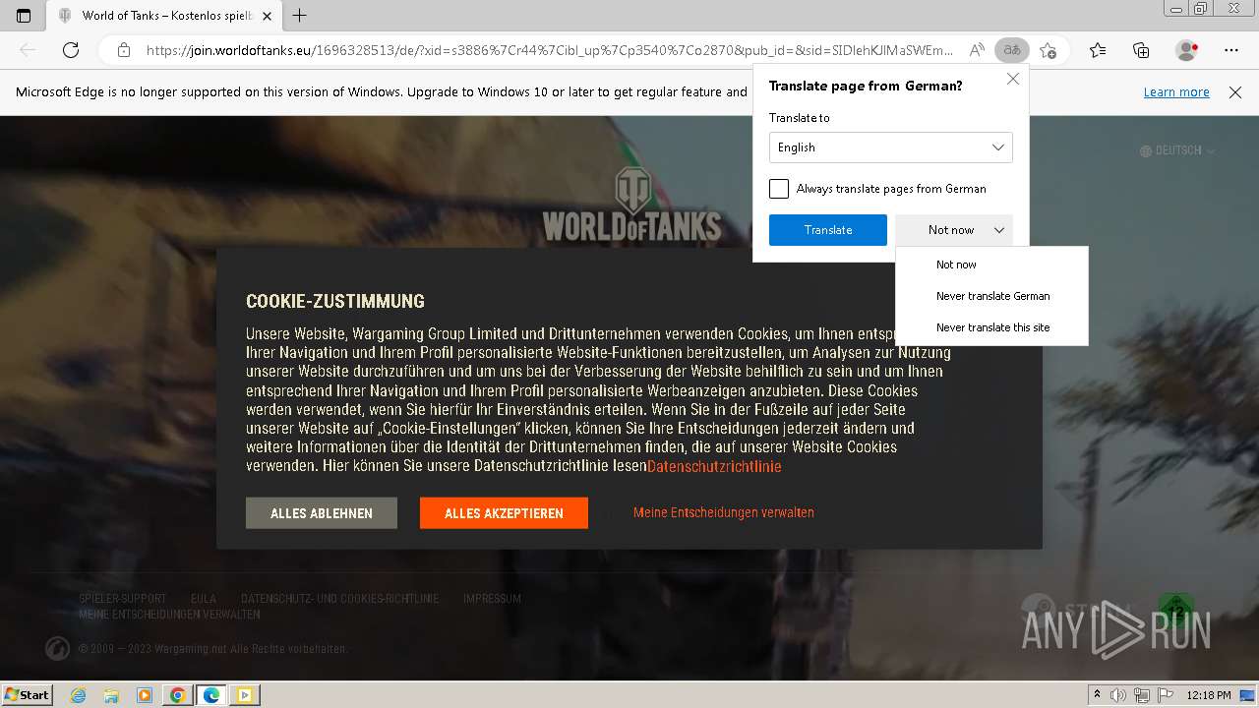Open Datenschutz- und Cookies-Richtlinie footer link
The width and height of the screenshot is (1259, 708).
coord(339,599)
